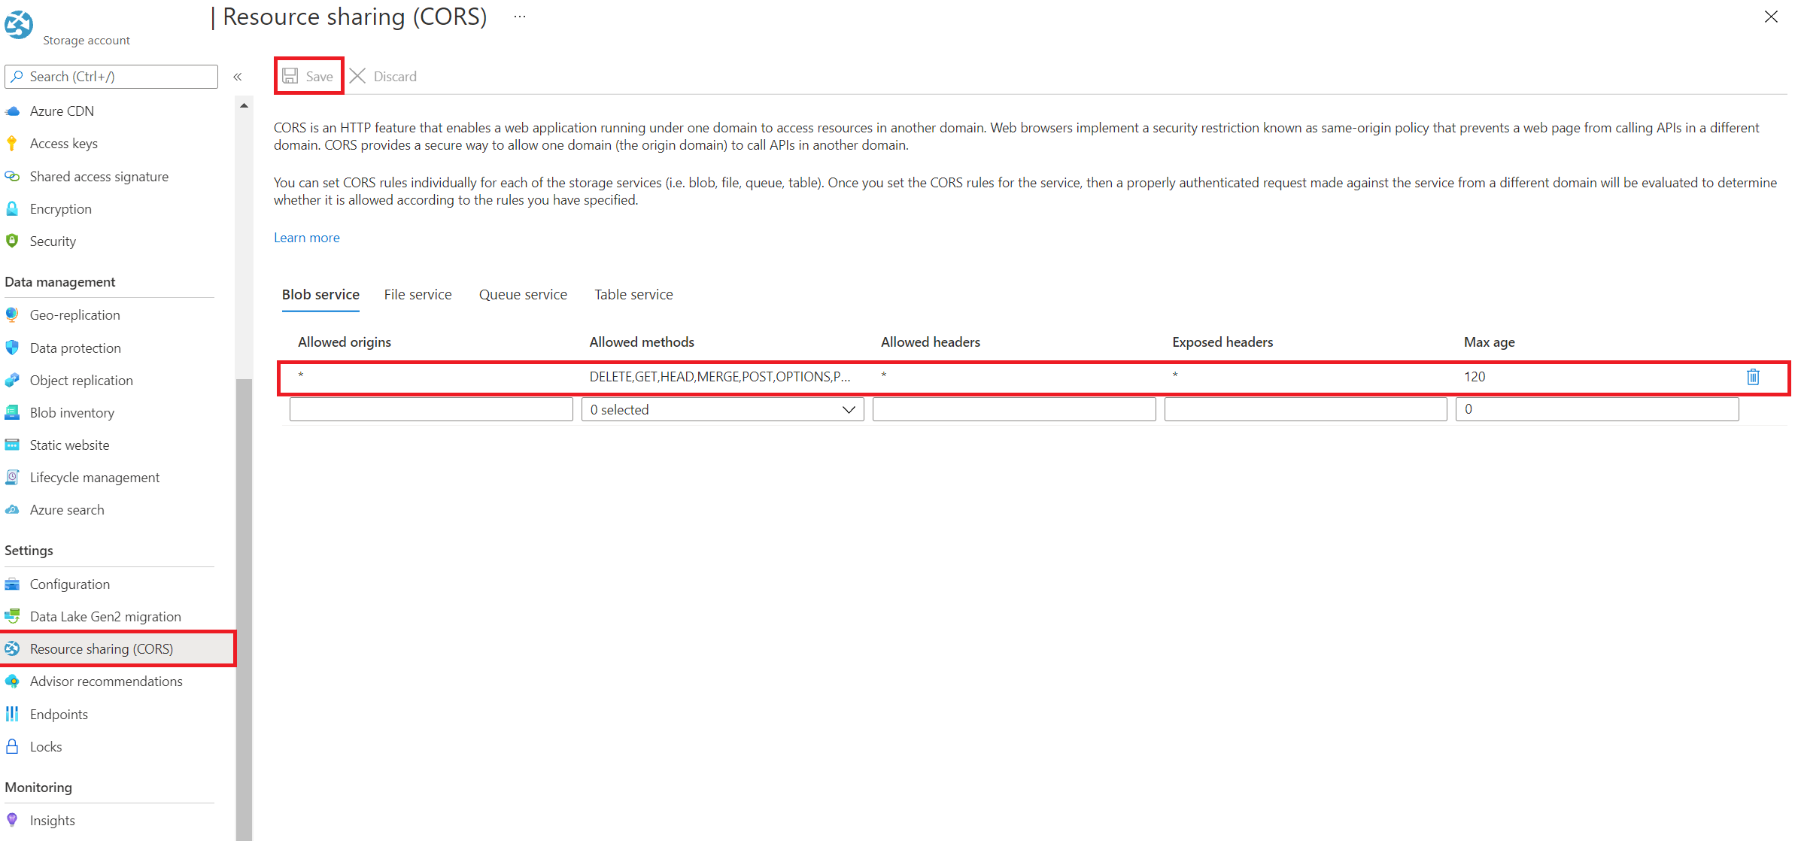Click the Object replication icon
Screen dimensions: 1798x841
click(x=12, y=381)
